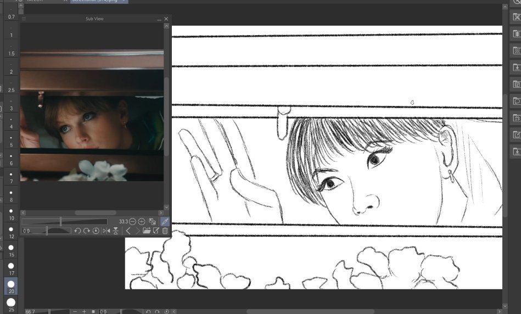Delete current Sub View image with trash icon
The width and height of the screenshot is (521, 314).
tap(165, 231)
